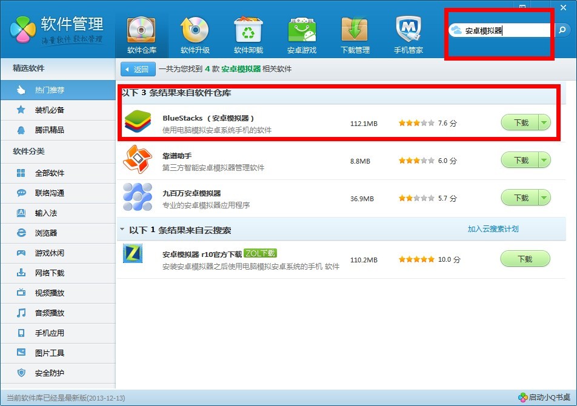Click the 加入云搜索计划 link
Image resolution: width=577 pixels, height=406 pixels.
[x=493, y=229]
